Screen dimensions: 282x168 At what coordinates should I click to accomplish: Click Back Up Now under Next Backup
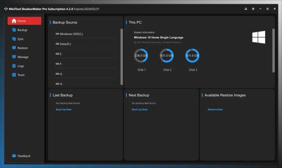pos(139,109)
